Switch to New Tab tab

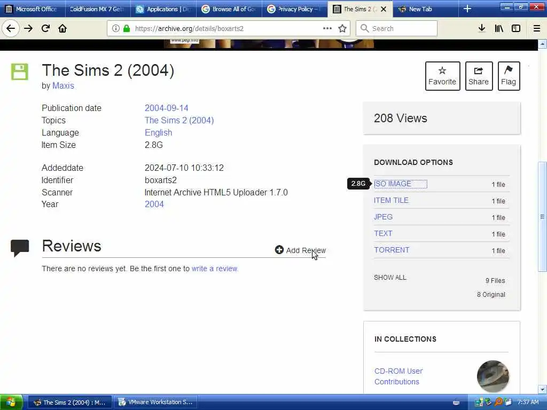pos(426,9)
